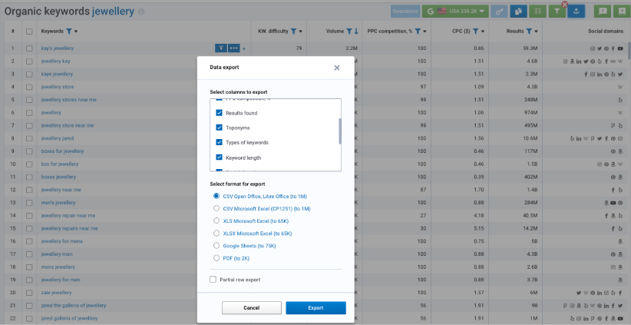
Task: Select CSV Microsoft Excel (CP1251) format
Action: (x=216, y=209)
